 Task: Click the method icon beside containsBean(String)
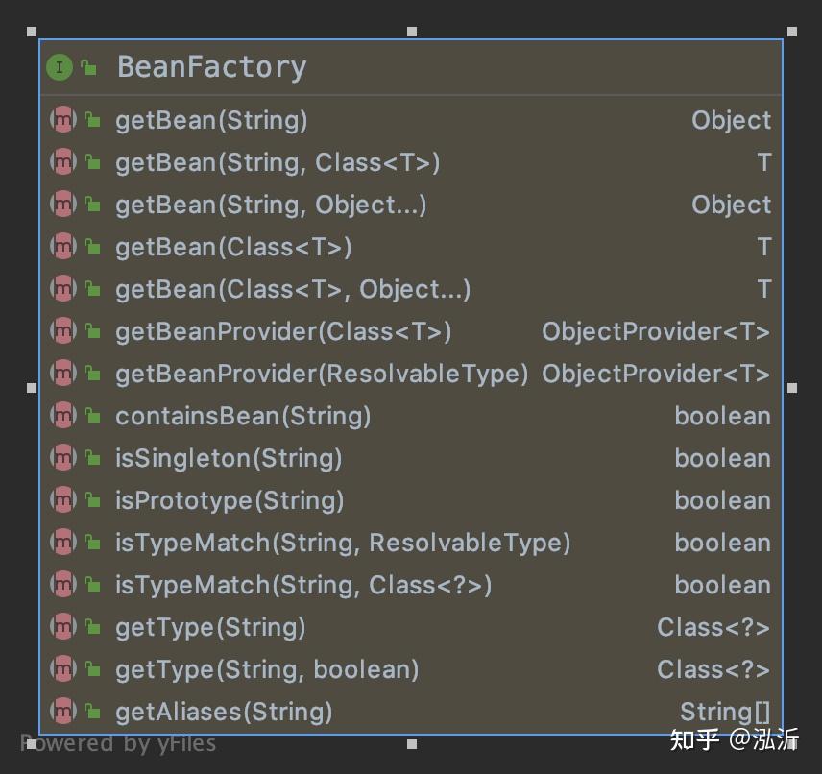62,416
